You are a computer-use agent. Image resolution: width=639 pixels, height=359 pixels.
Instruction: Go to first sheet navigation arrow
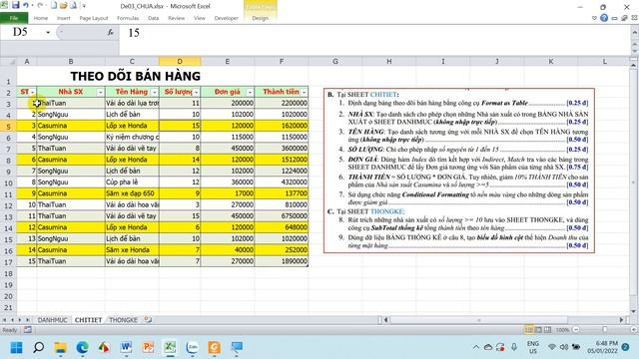[4, 320]
